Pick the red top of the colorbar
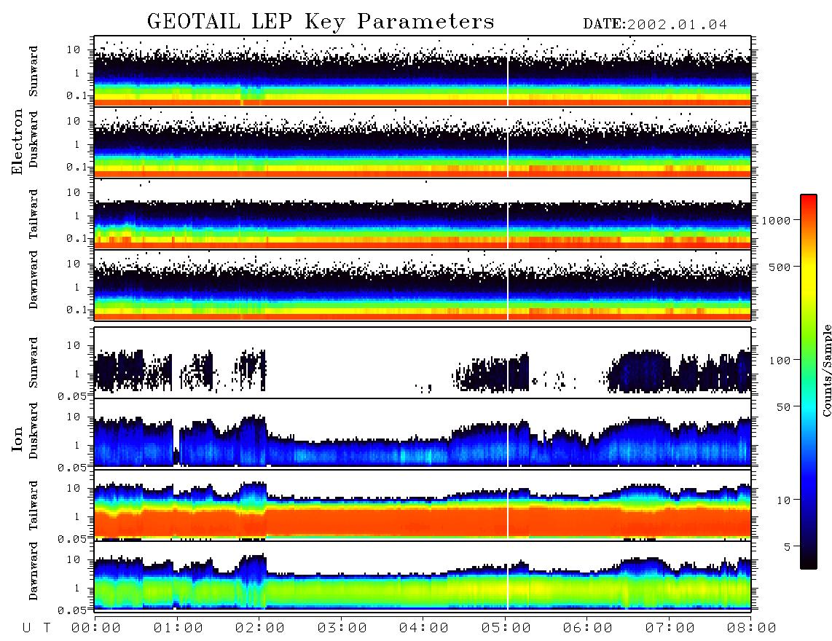This screenshot has width=832, height=641. pos(809,200)
